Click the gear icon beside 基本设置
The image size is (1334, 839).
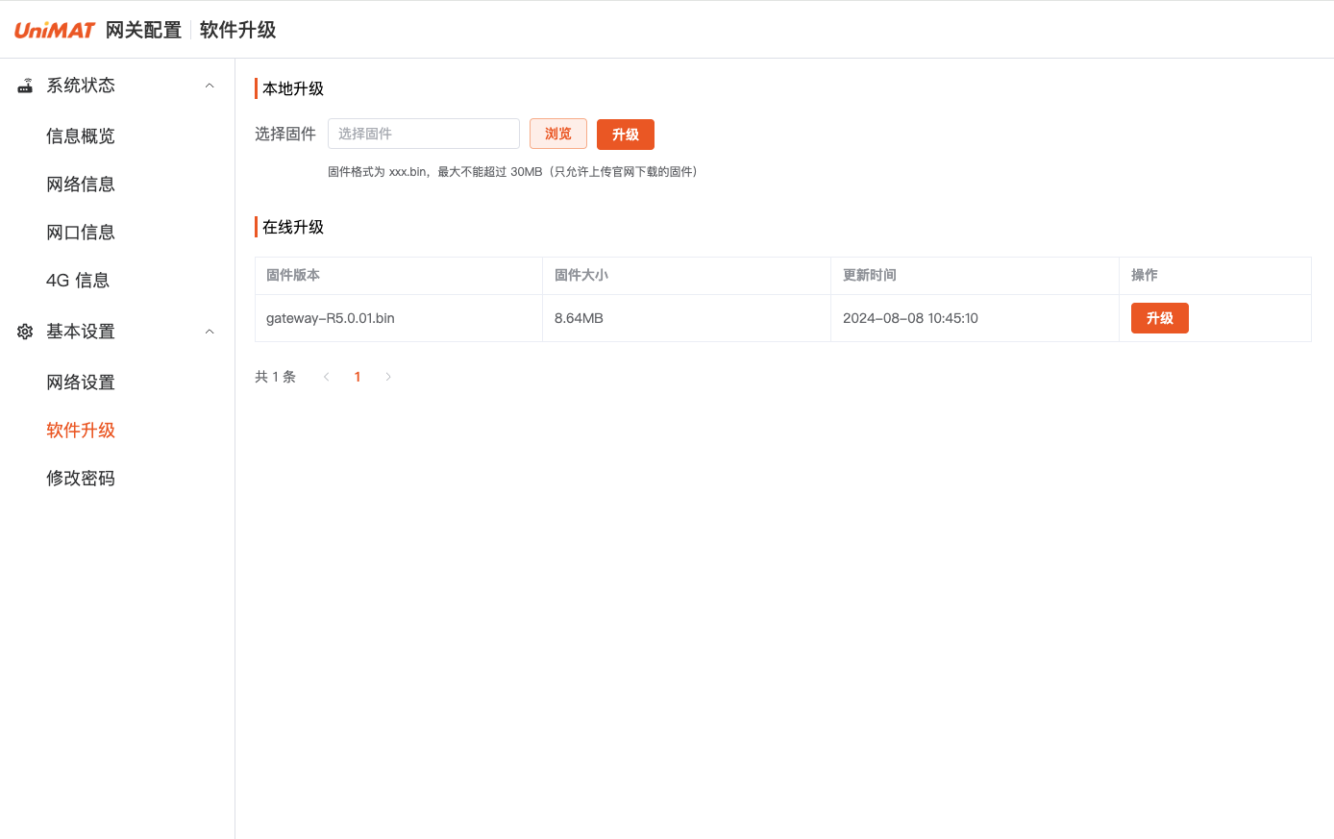pos(25,332)
